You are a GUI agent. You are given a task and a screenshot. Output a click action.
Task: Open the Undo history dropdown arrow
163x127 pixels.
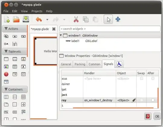pyautogui.click(x=47, y=19)
